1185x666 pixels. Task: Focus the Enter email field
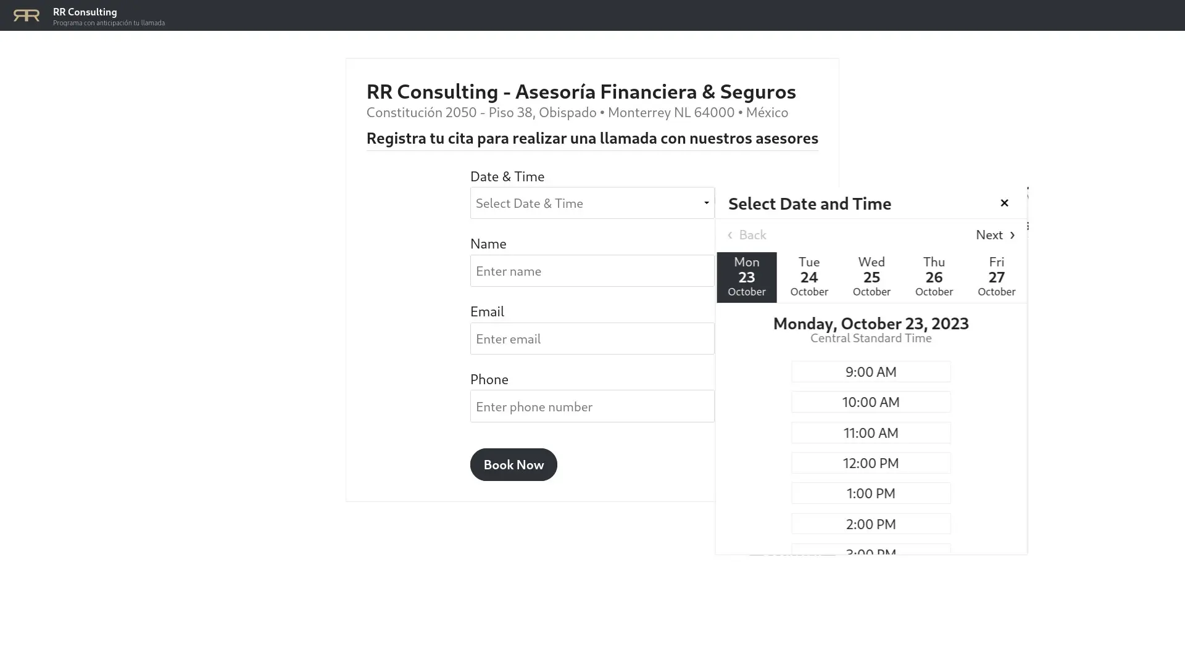click(x=592, y=339)
